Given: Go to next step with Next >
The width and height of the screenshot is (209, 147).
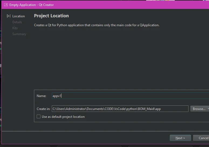Looking at the screenshot, I should pyautogui.click(x=180, y=138).
